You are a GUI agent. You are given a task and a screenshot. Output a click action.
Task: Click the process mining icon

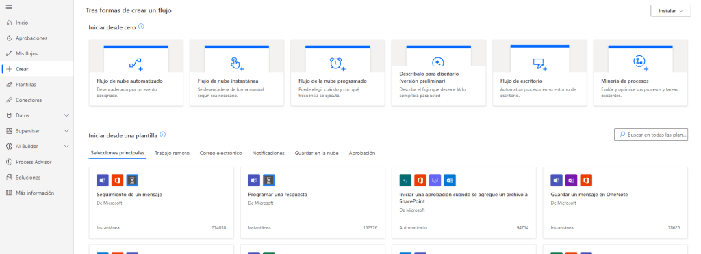[x=640, y=63]
